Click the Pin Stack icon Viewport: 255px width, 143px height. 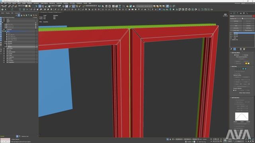[x=231, y=49]
